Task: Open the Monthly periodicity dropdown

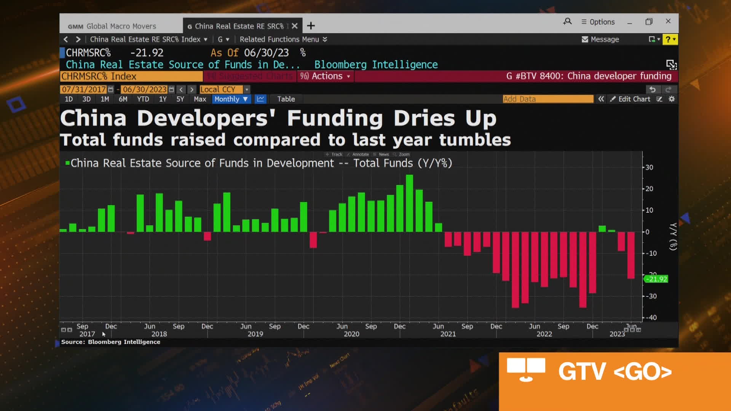Action: [x=231, y=99]
